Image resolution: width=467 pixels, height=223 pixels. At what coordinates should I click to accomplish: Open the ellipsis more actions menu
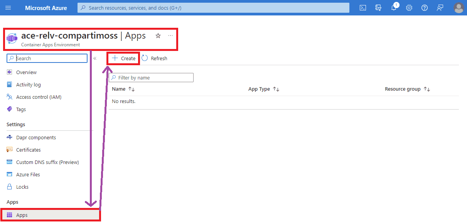click(x=170, y=36)
